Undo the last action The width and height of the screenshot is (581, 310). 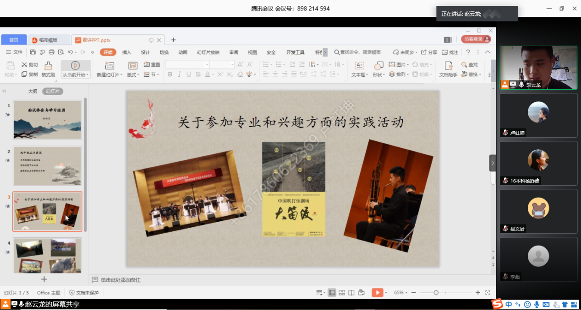(x=70, y=52)
